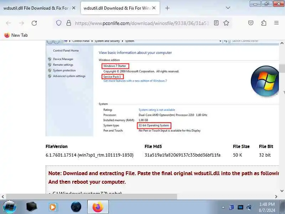Open Action Center flag tray icon

pyautogui.click(x=232, y=207)
